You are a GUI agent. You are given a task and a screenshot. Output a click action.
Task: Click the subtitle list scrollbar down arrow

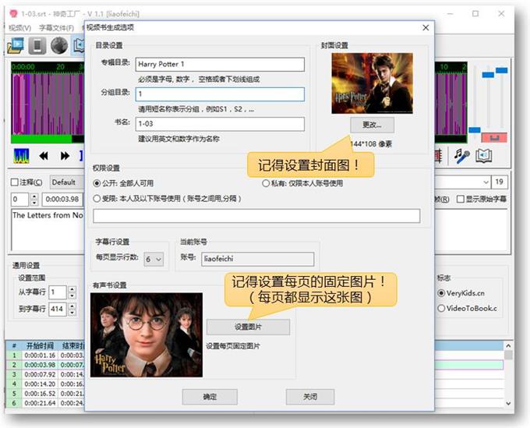[x=508, y=403]
